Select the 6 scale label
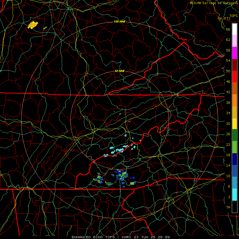Image resolution: width=239 pixels, height=239 pixels. (x=229, y=186)
